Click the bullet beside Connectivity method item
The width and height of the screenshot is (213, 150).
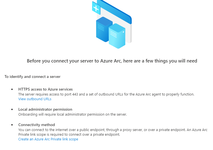12,125
